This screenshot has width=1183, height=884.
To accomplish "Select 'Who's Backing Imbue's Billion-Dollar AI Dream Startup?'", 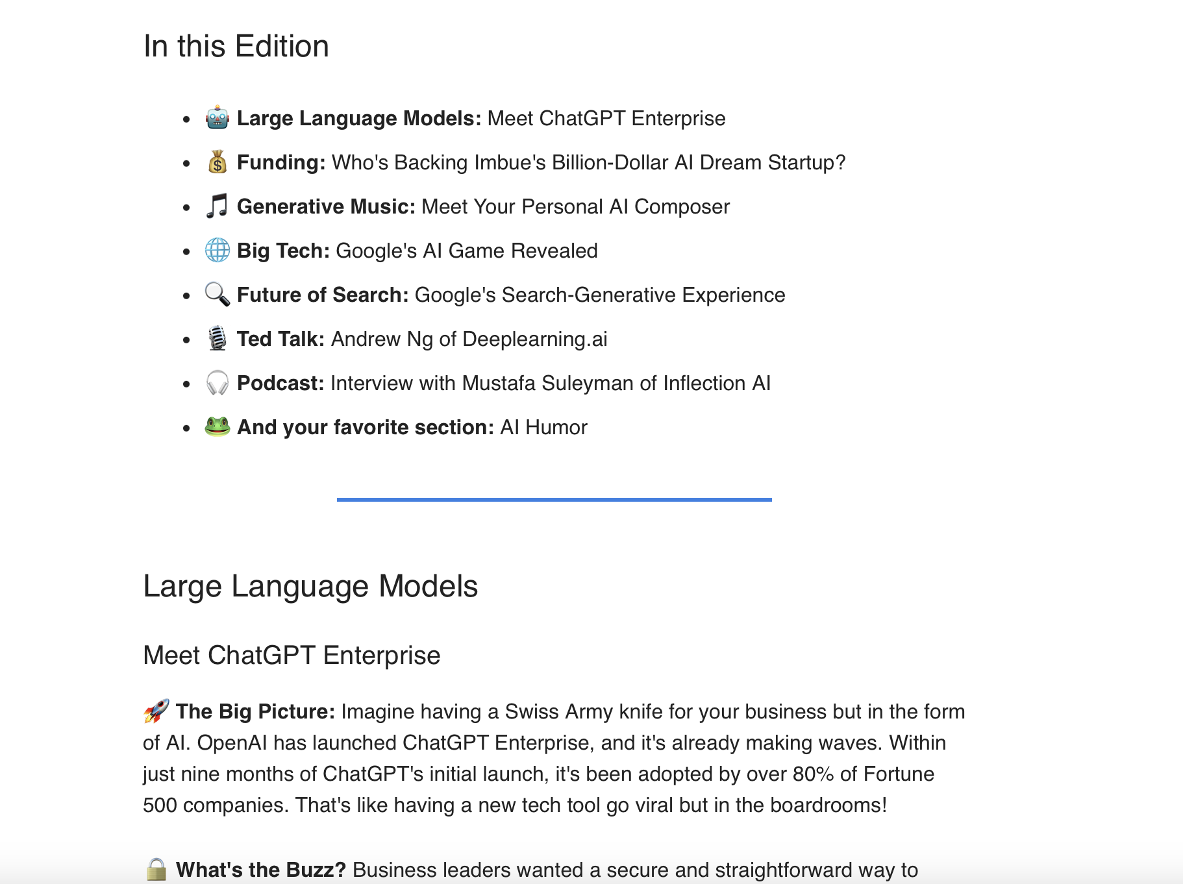I will 589,162.
